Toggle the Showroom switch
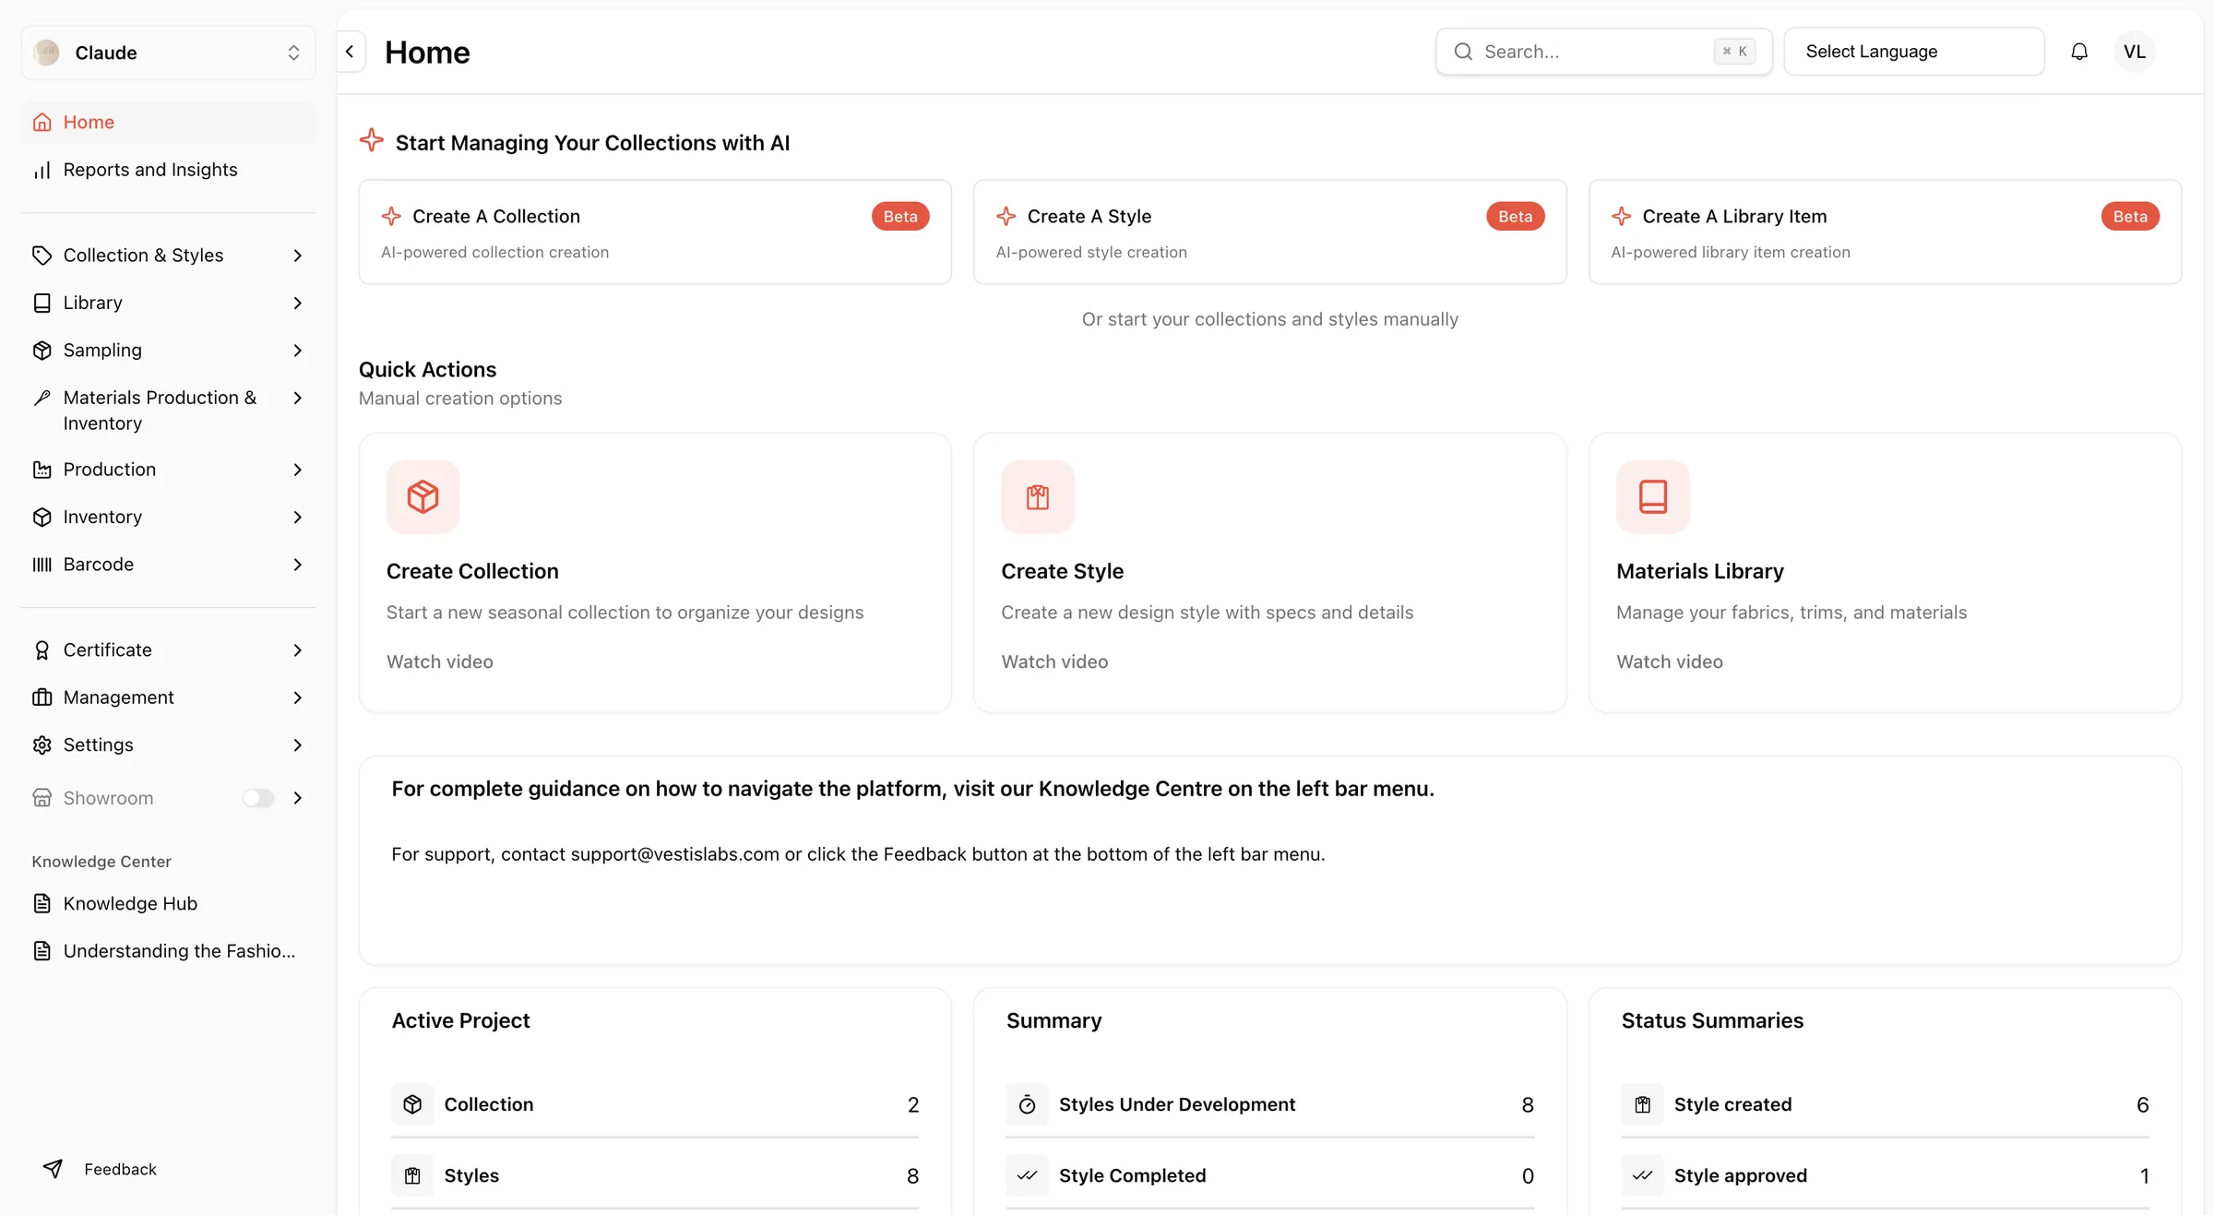Viewport: 2214px width, 1215px height. coord(258,798)
